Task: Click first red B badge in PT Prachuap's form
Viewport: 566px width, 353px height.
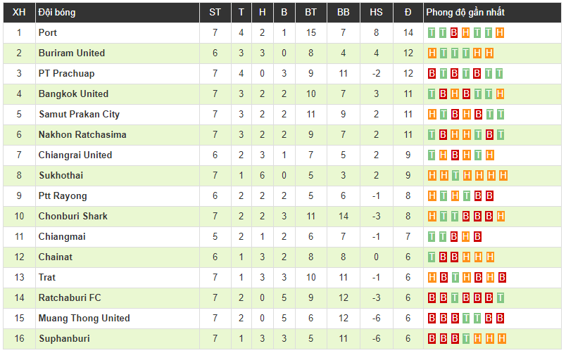Action: tap(432, 73)
